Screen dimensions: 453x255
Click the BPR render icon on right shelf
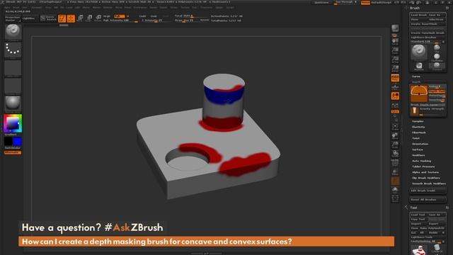pyautogui.click(x=395, y=28)
